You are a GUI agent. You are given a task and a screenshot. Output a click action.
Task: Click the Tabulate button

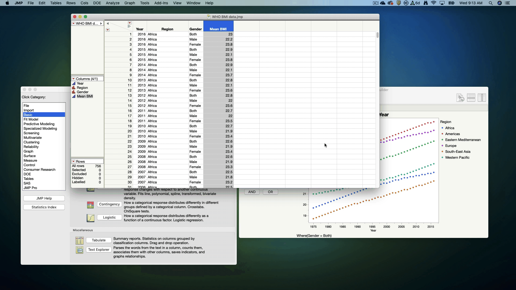click(99, 240)
